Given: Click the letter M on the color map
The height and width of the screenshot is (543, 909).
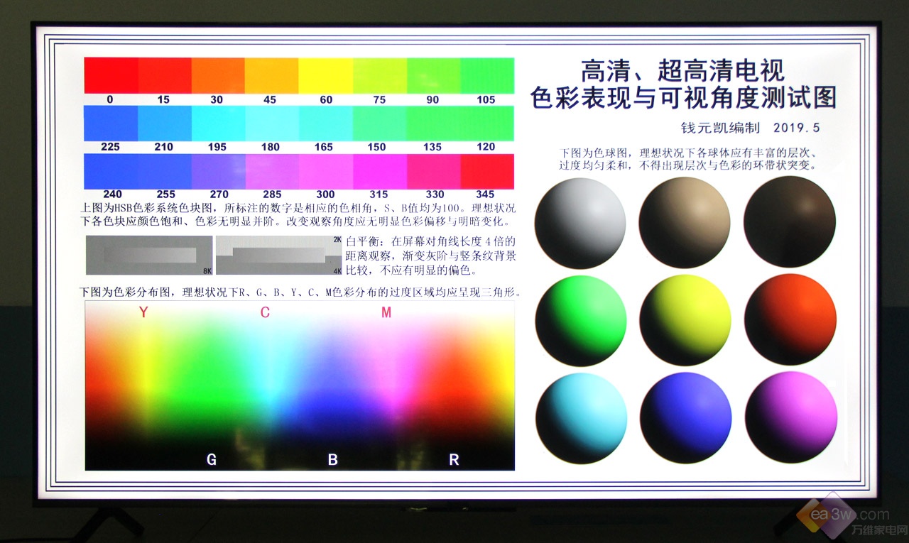Looking at the screenshot, I should pos(386,312).
